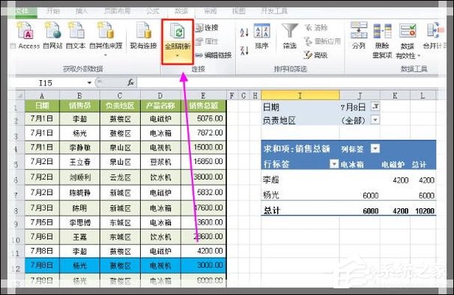The height and width of the screenshot is (295, 454).
Task: Select the cell containing 云龙区
Action: [x=120, y=177]
